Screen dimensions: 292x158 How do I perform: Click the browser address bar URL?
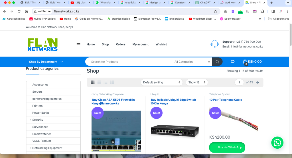click(x=66, y=11)
